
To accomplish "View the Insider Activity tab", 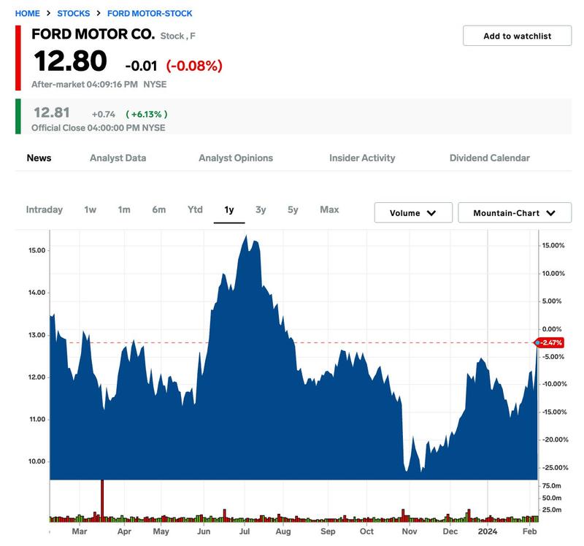I will (x=362, y=158).
